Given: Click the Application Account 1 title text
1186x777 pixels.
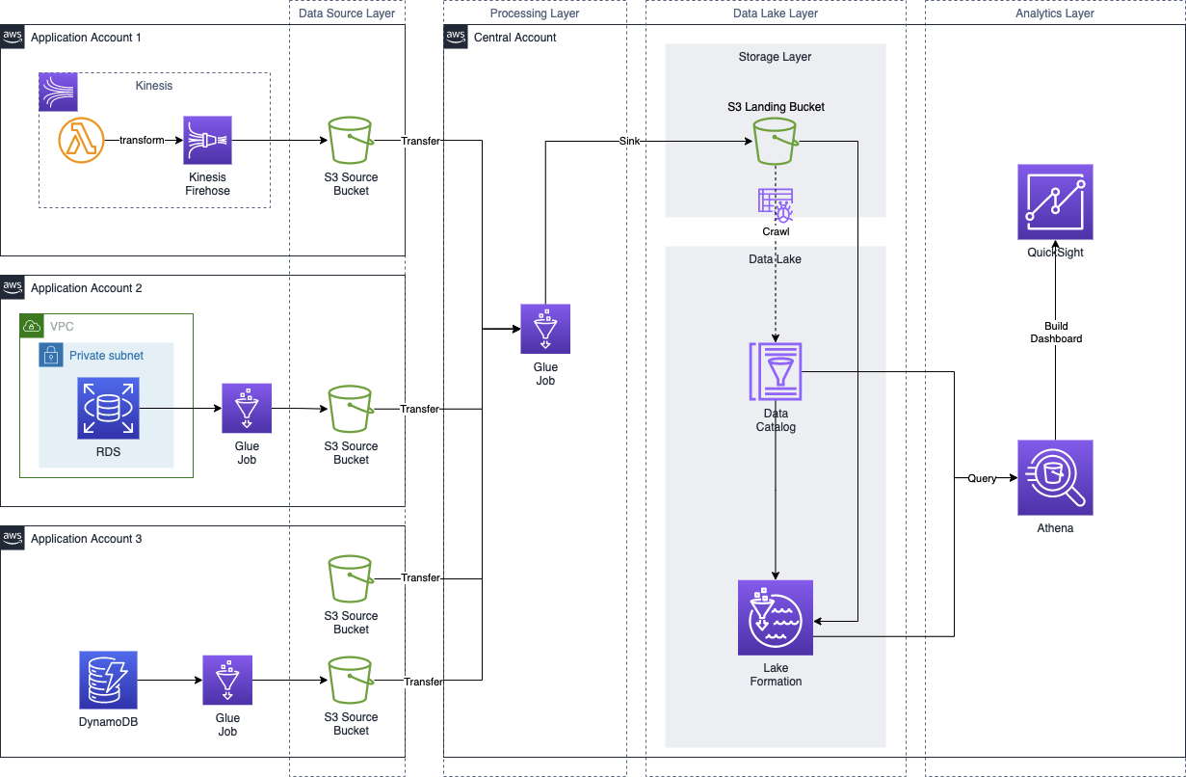Looking at the screenshot, I should point(87,38).
